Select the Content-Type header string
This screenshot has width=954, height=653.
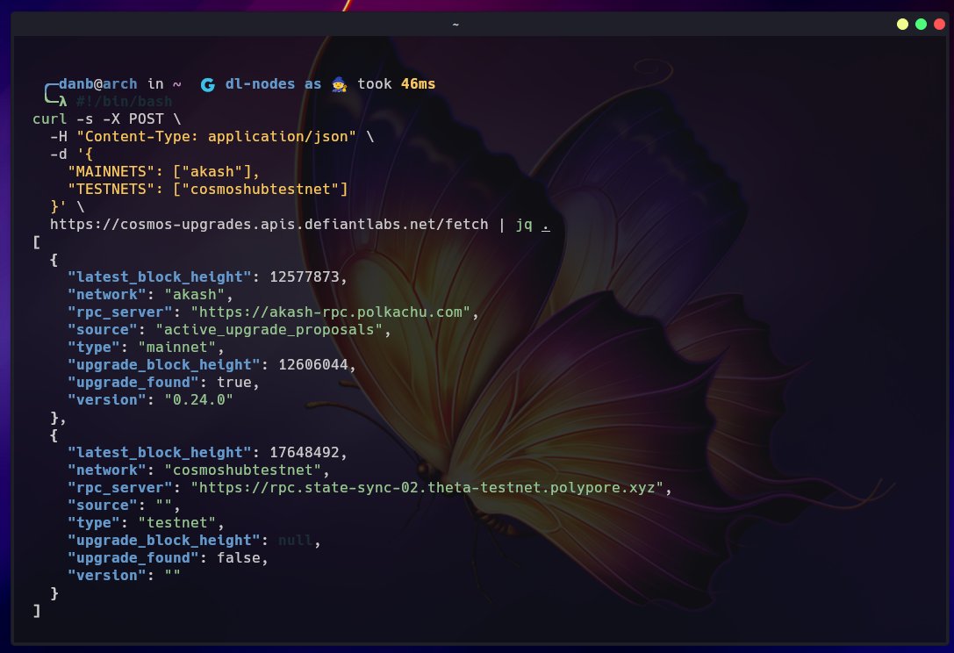pos(217,137)
